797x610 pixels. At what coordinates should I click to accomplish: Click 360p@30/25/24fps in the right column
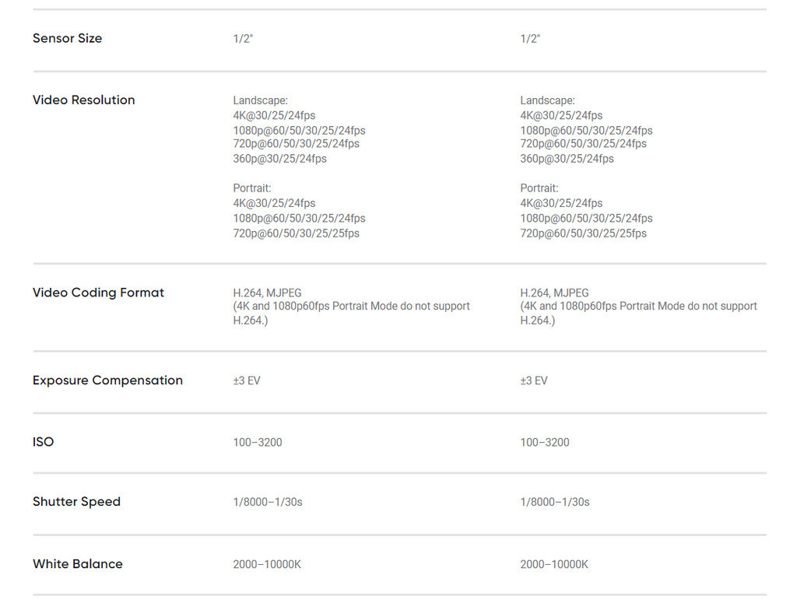[567, 159]
